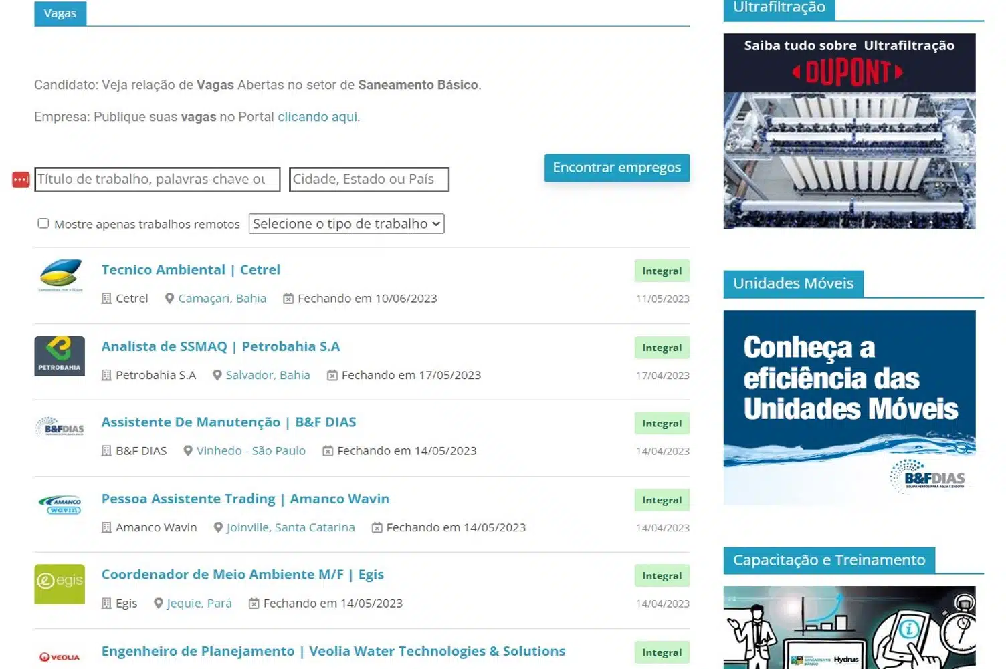Click Fechando em 17/05/2023 text
Image resolution: width=1006 pixels, height=669 pixels.
pyautogui.click(x=411, y=376)
